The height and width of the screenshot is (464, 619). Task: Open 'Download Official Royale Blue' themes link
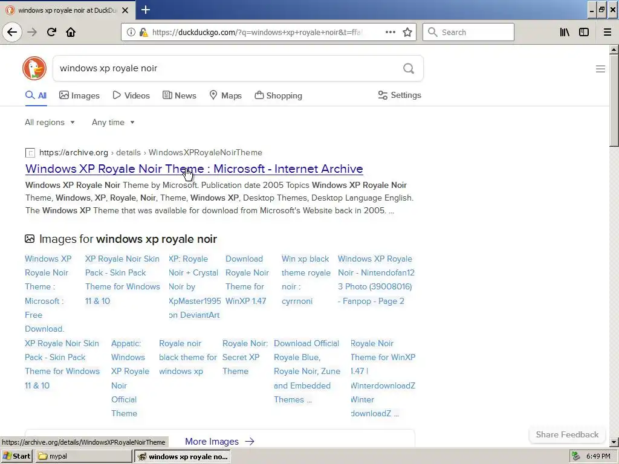coord(307,372)
